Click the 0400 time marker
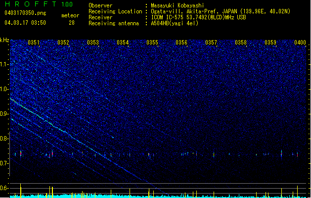Image resolution: width=311 pixels, height=198 pixels. tap(300, 43)
